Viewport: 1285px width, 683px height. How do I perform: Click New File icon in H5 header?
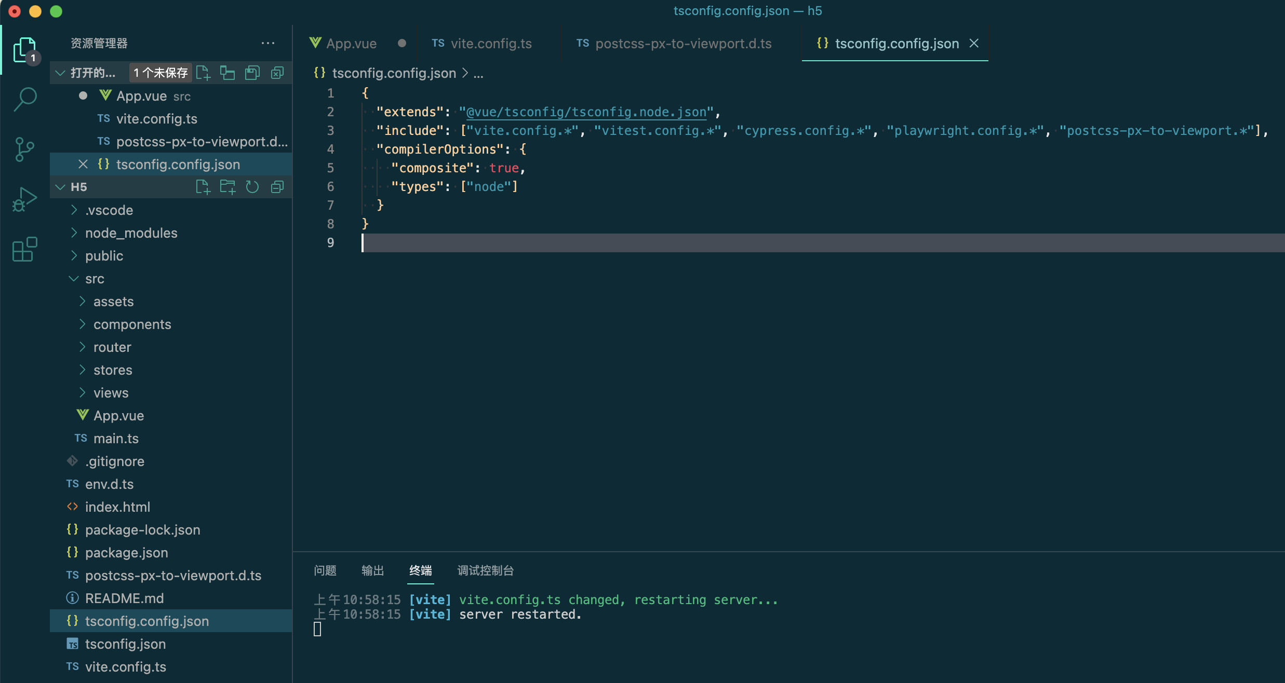[x=203, y=187]
